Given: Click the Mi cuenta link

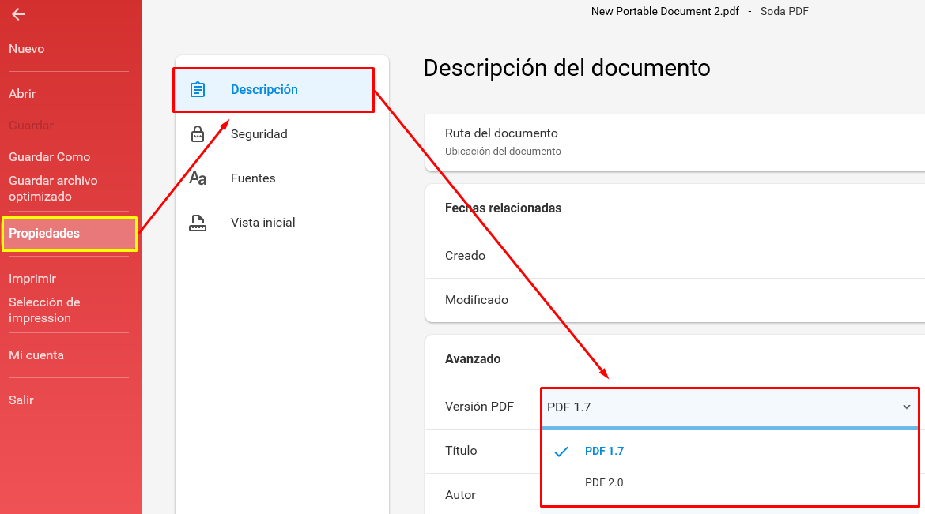Looking at the screenshot, I should [x=36, y=355].
